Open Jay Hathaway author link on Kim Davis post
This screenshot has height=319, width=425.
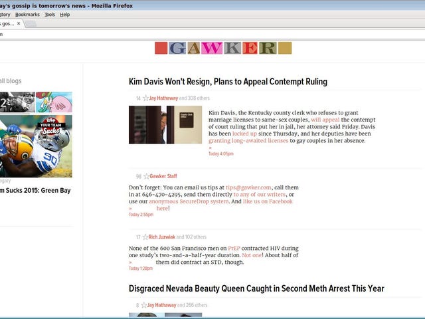point(163,98)
